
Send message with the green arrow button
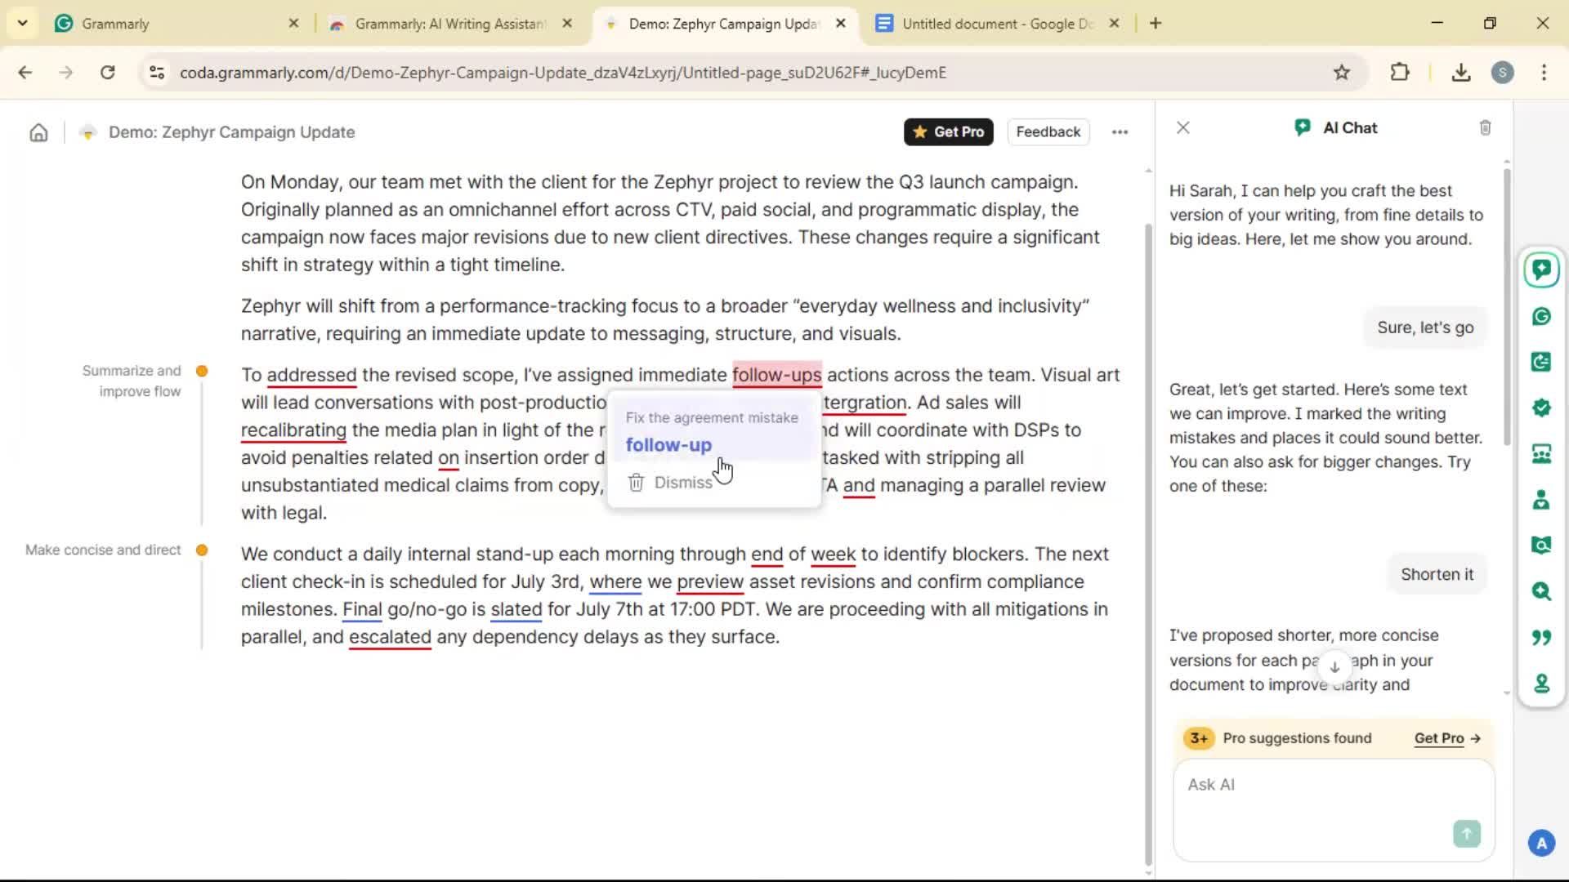(1466, 834)
